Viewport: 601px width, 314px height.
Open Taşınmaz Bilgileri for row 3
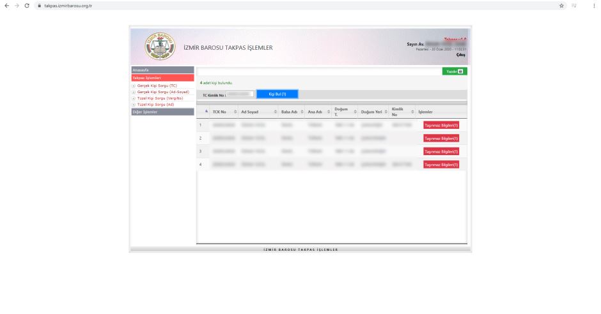click(441, 151)
